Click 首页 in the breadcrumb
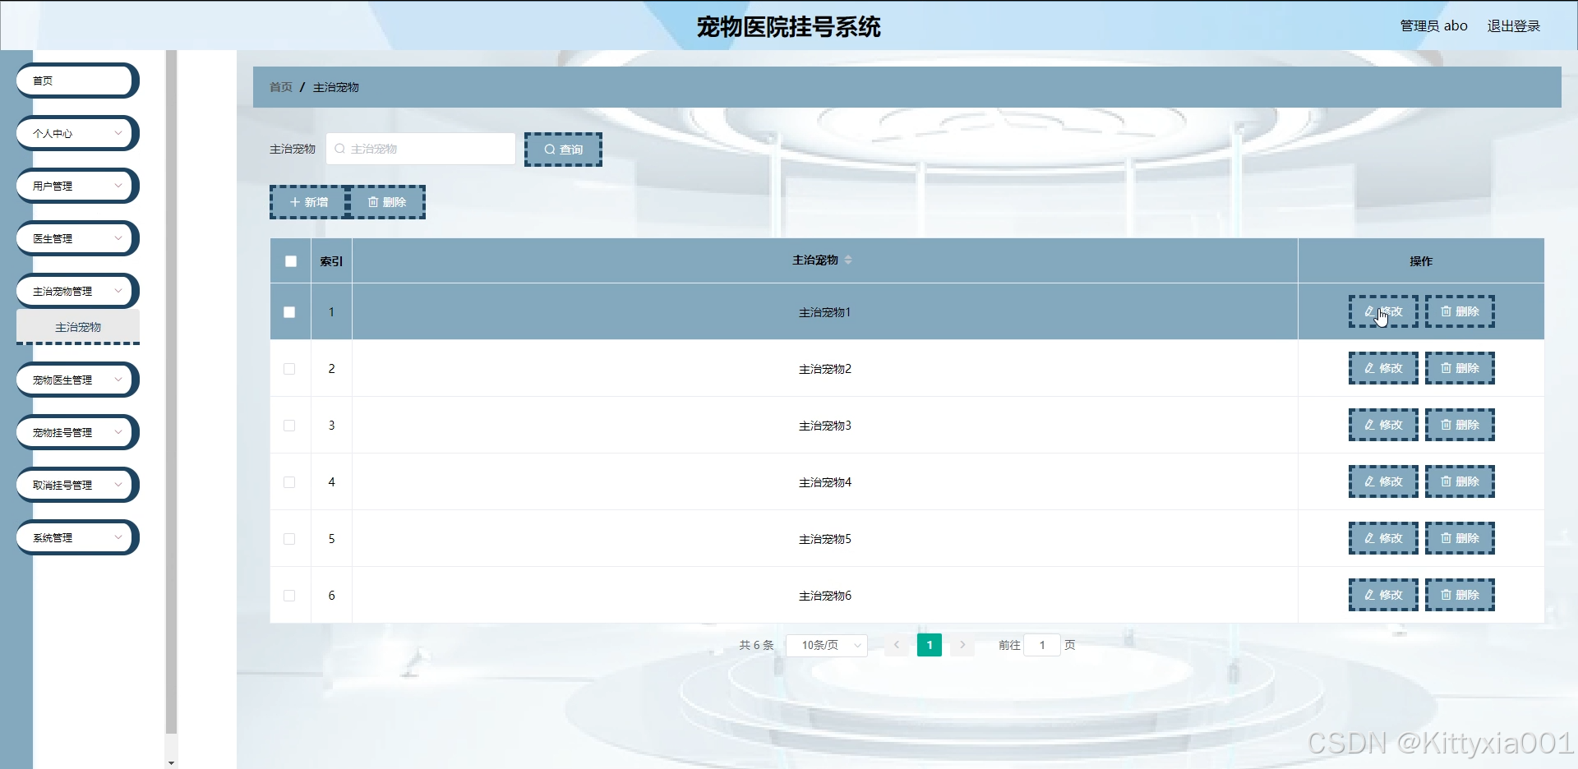The width and height of the screenshot is (1578, 769). 280,87
